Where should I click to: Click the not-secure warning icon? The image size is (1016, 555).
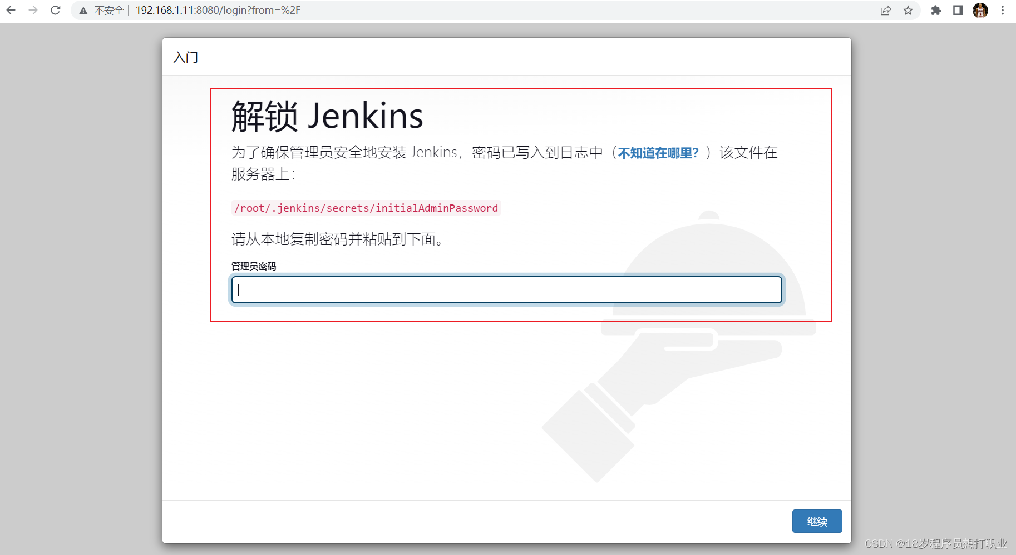tap(83, 11)
